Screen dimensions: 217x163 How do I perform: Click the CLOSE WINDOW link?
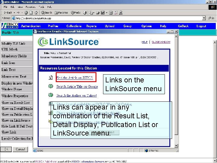[161, 42]
